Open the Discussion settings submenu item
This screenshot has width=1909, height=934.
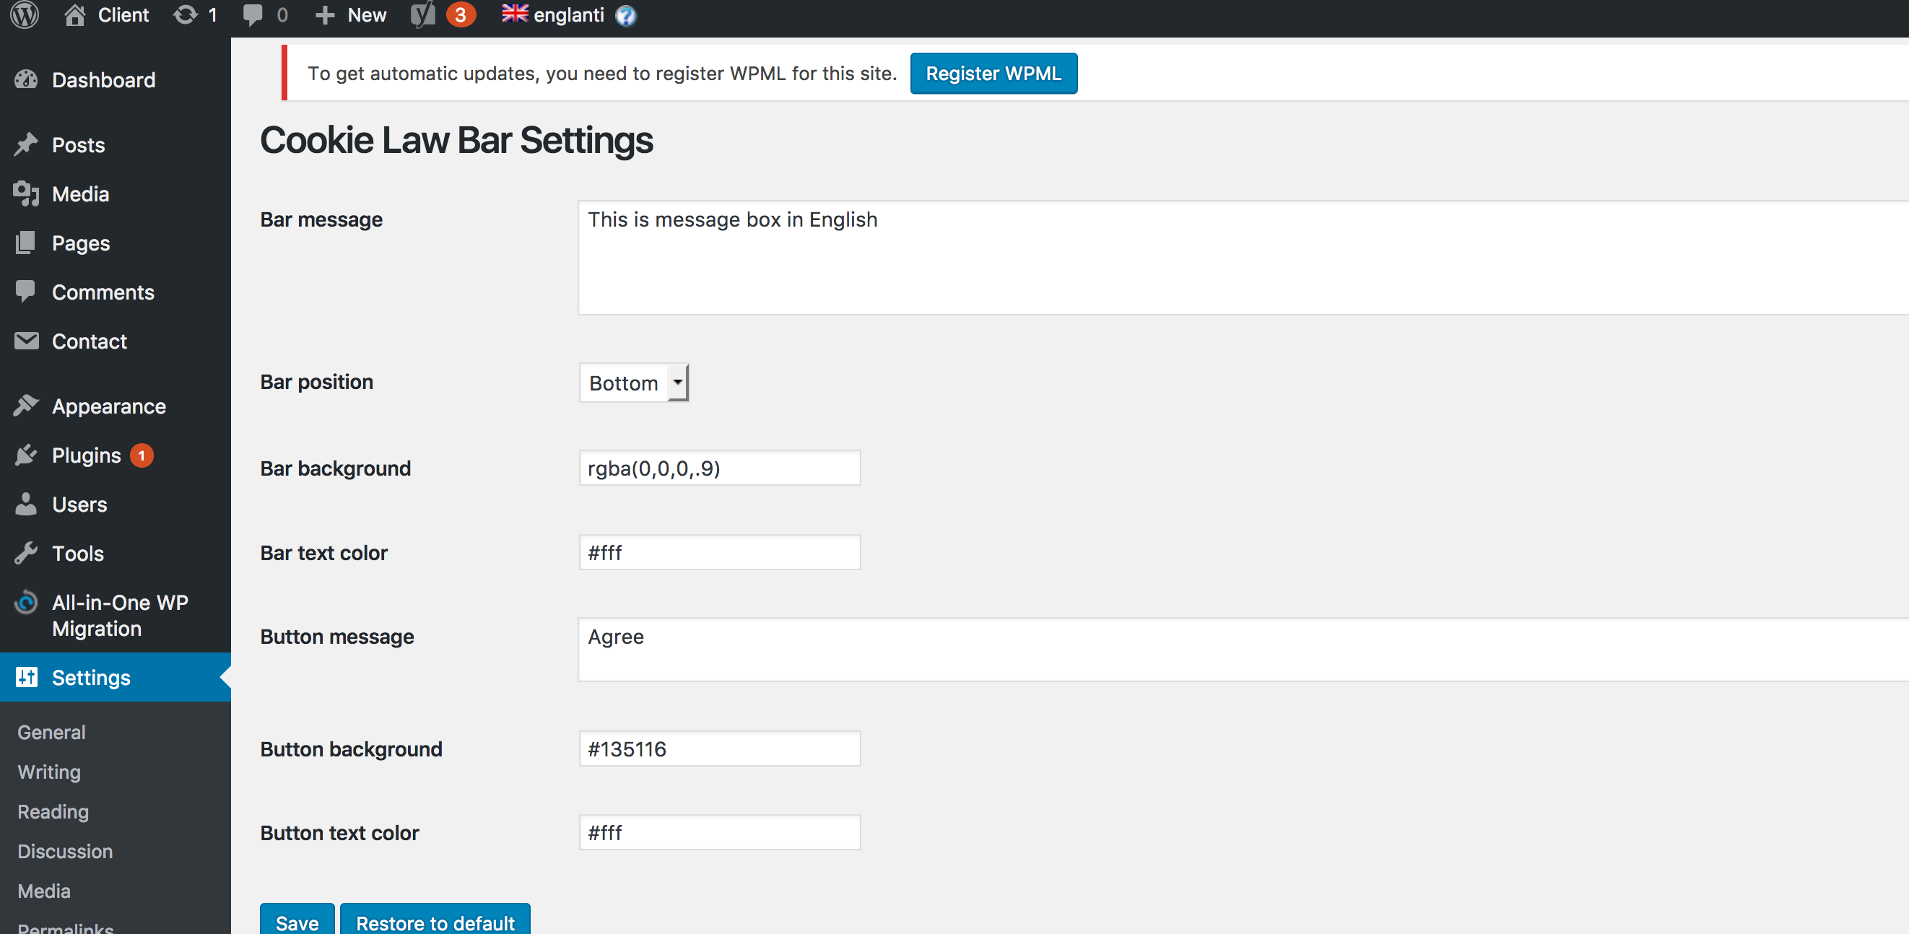click(x=65, y=851)
